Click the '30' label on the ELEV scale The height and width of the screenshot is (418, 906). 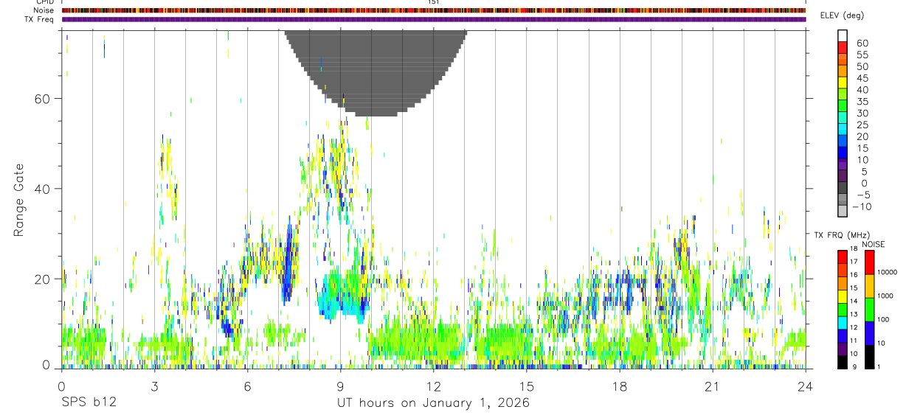(x=862, y=114)
